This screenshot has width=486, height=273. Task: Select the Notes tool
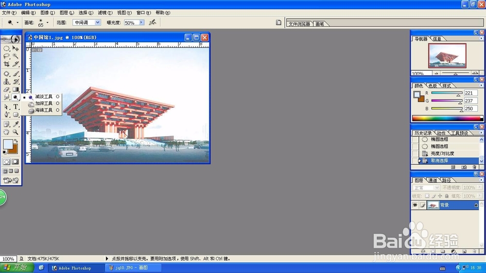pos(6,124)
